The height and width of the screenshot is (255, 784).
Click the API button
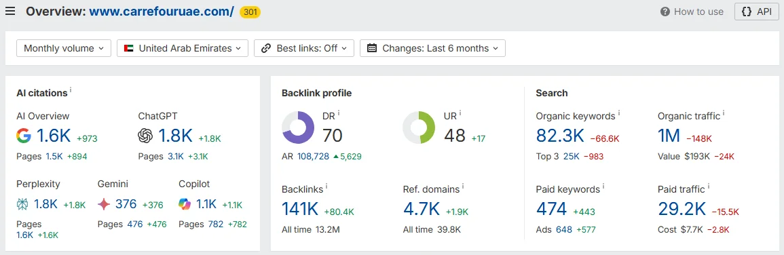[x=756, y=12]
